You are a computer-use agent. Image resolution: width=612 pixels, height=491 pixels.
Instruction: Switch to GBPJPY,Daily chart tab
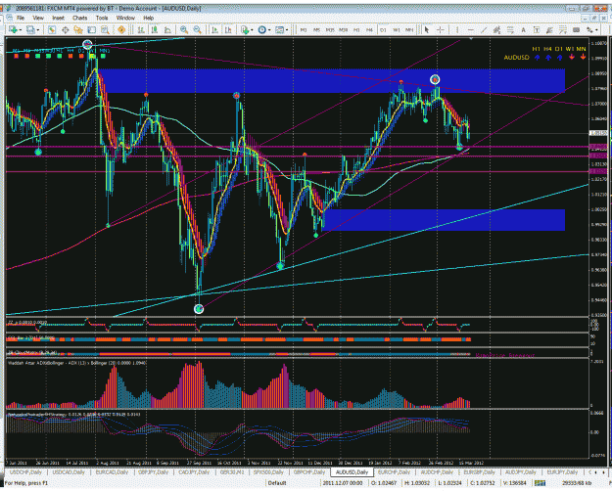point(153,472)
